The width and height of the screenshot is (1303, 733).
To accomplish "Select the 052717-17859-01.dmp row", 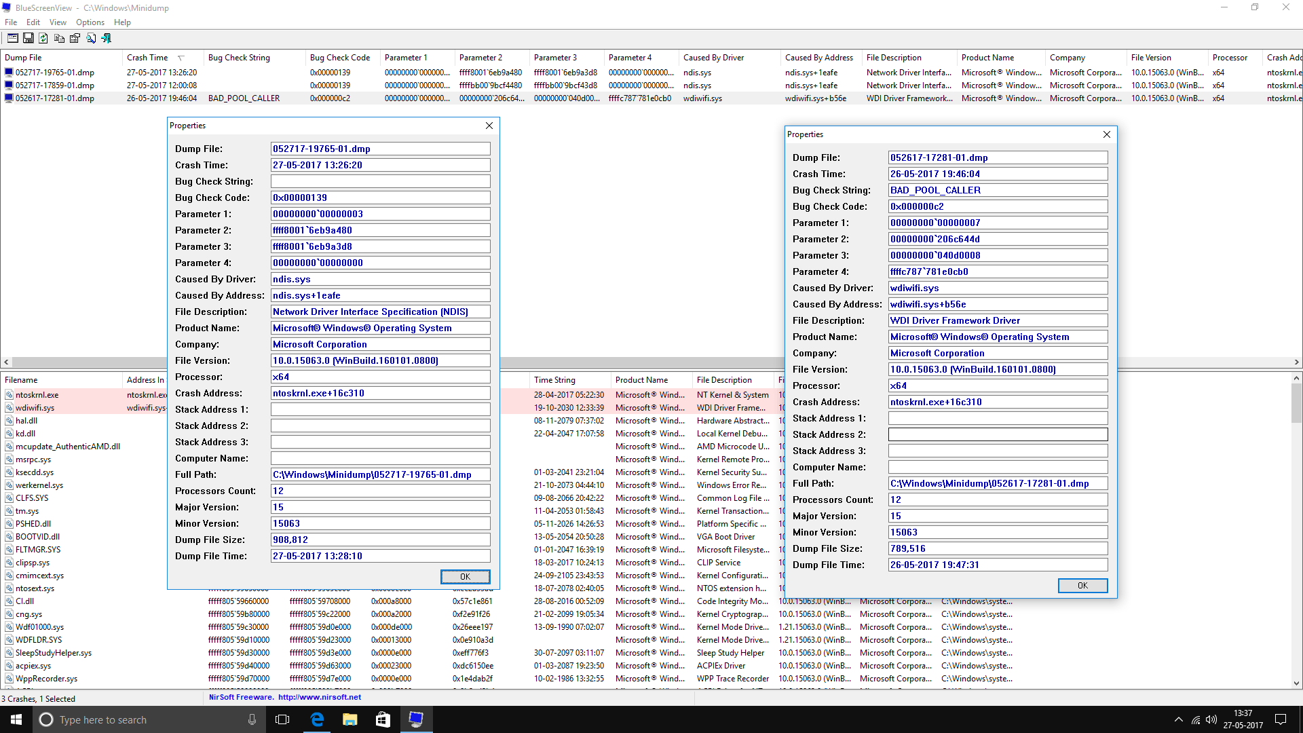I will (x=54, y=86).
